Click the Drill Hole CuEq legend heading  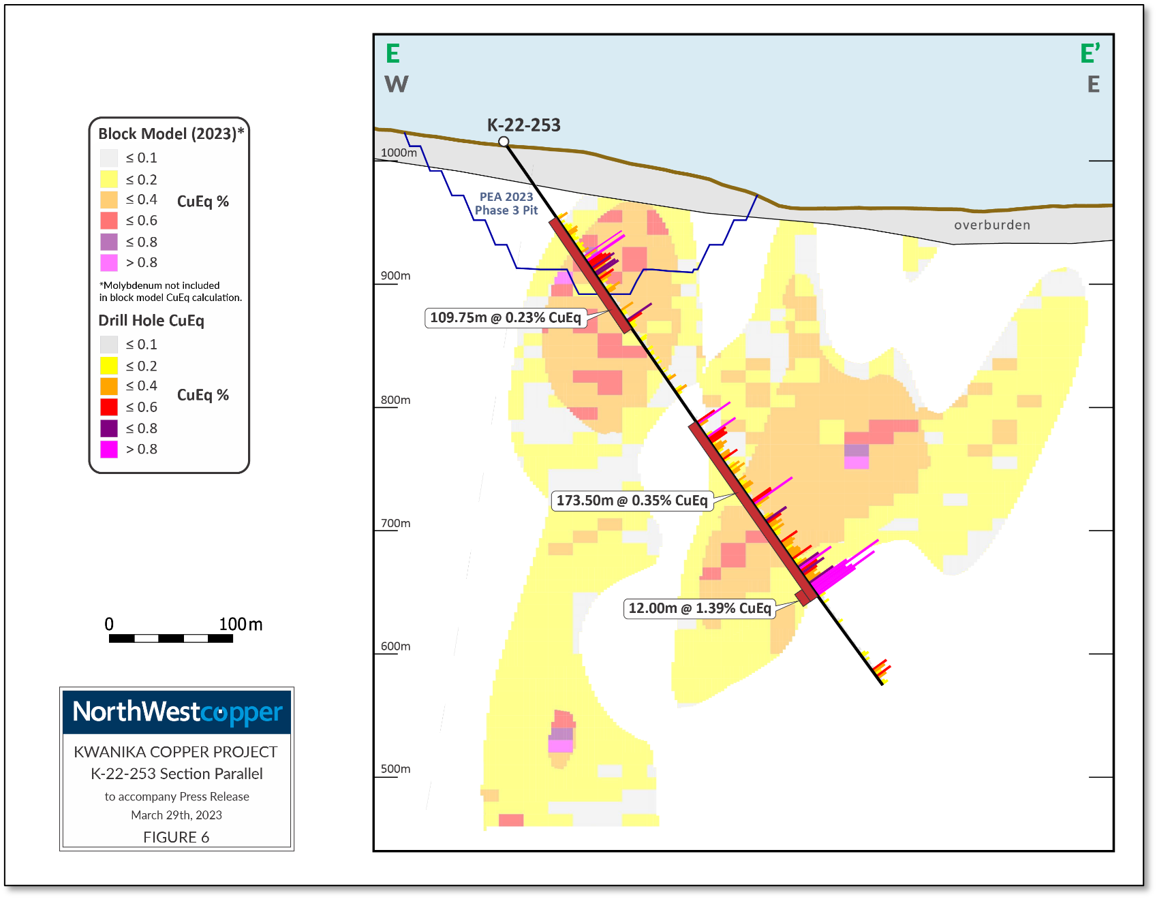click(151, 321)
